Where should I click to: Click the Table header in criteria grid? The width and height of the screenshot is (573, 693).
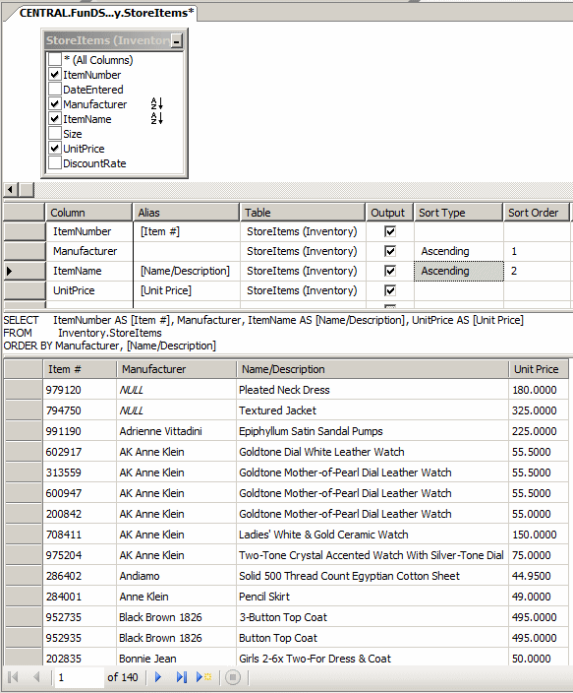click(x=303, y=213)
